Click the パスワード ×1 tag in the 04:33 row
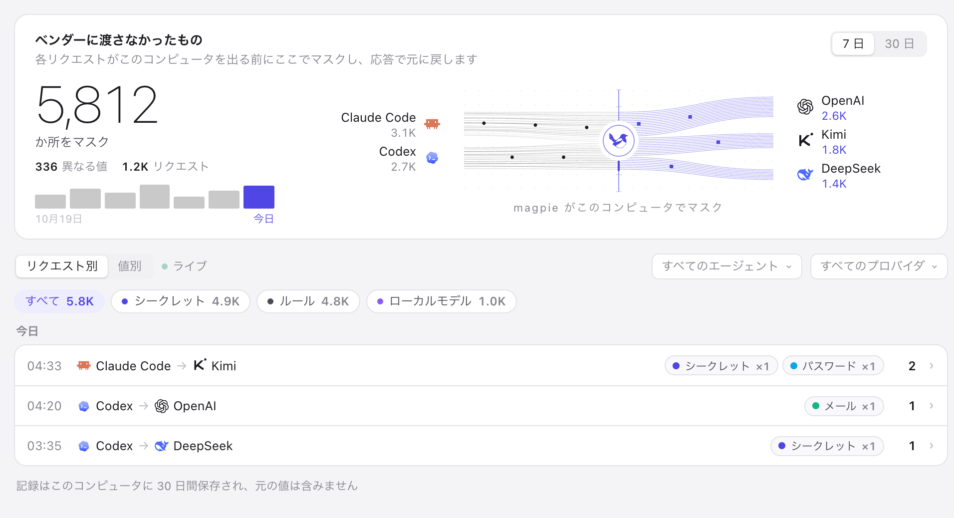The width and height of the screenshot is (954, 518). (833, 366)
